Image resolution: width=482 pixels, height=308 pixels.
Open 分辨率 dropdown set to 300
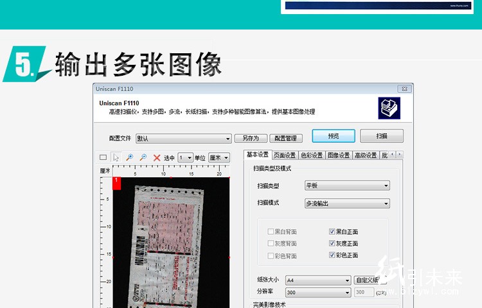(x=318, y=292)
